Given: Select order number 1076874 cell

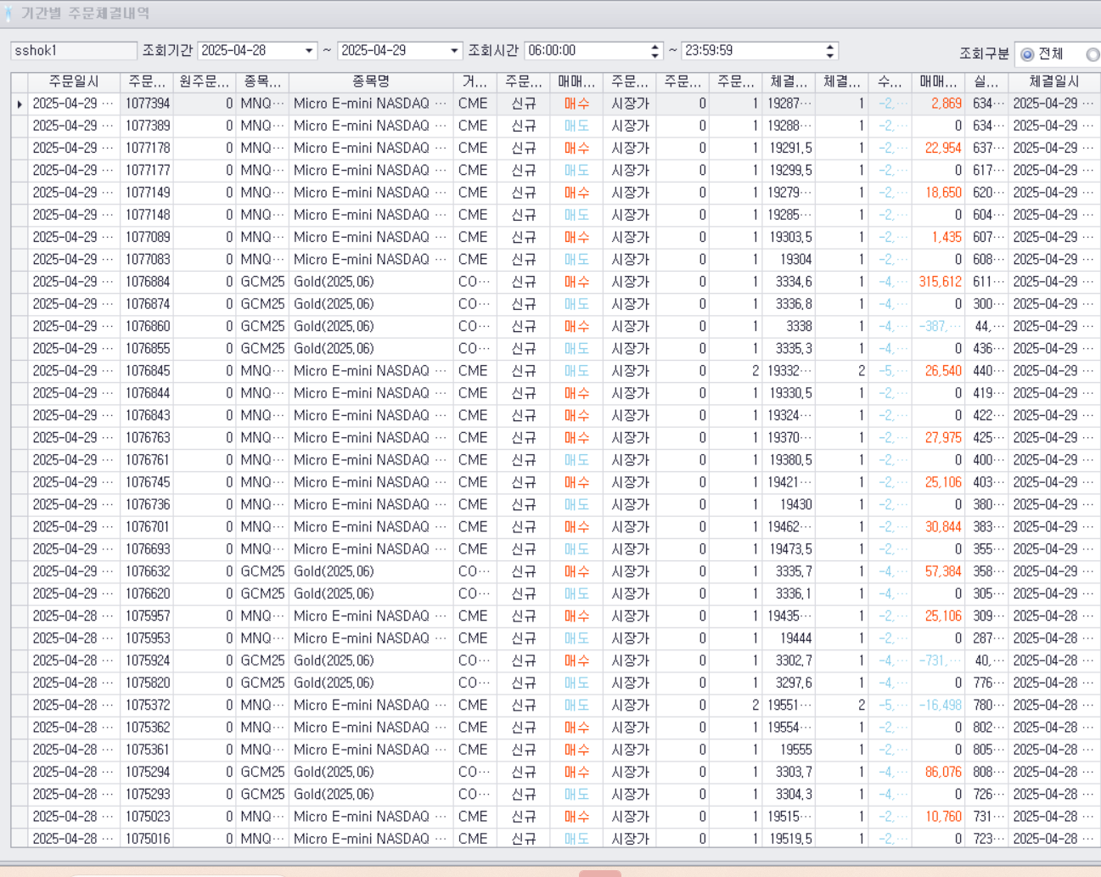Looking at the screenshot, I should [x=147, y=304].
